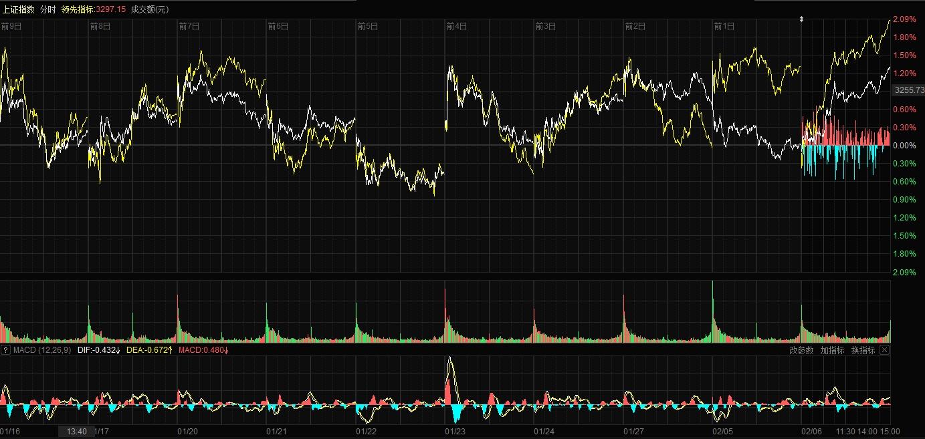Click the 领先指标:3297.15 readout

[94, 9]
